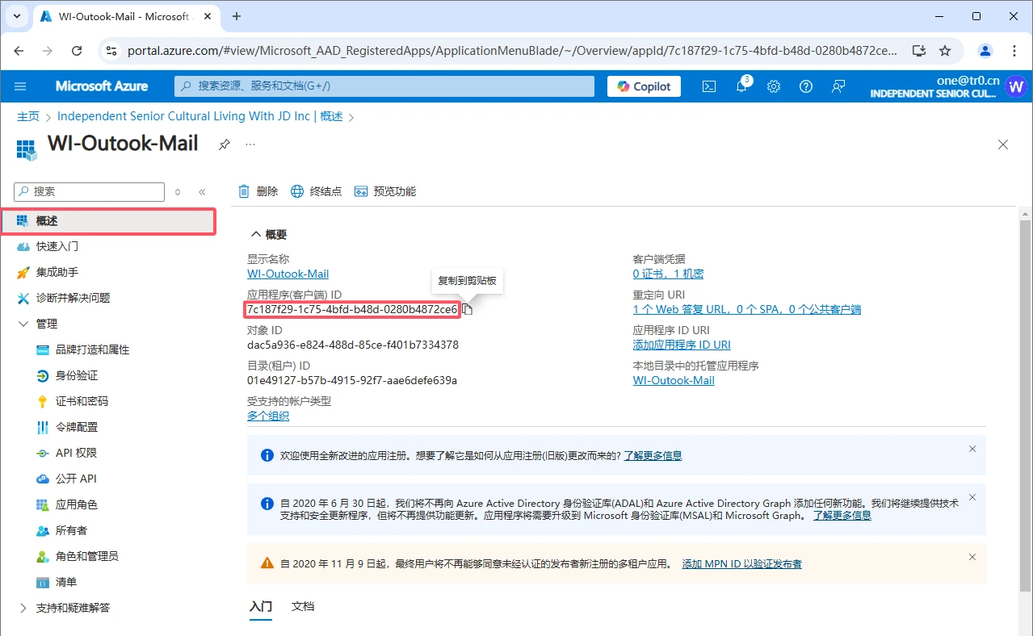Dismiss the 2020 年 6 月 30 日 ADAL banner
Viewport: 1033px width, 636px height.
(972, 497)
